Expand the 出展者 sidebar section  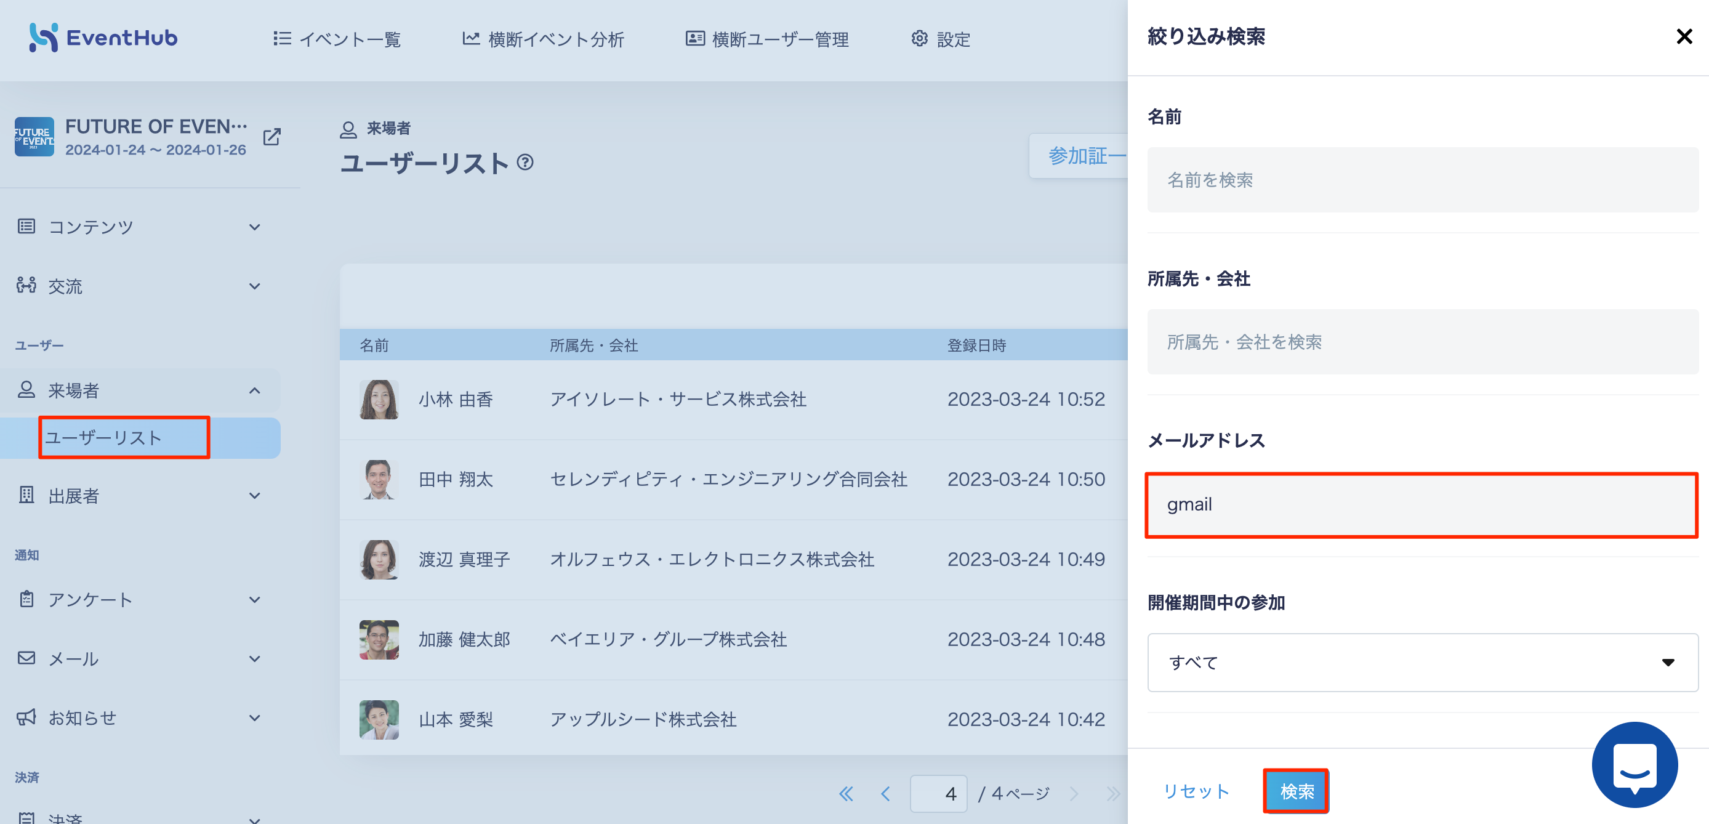[139, 496]
